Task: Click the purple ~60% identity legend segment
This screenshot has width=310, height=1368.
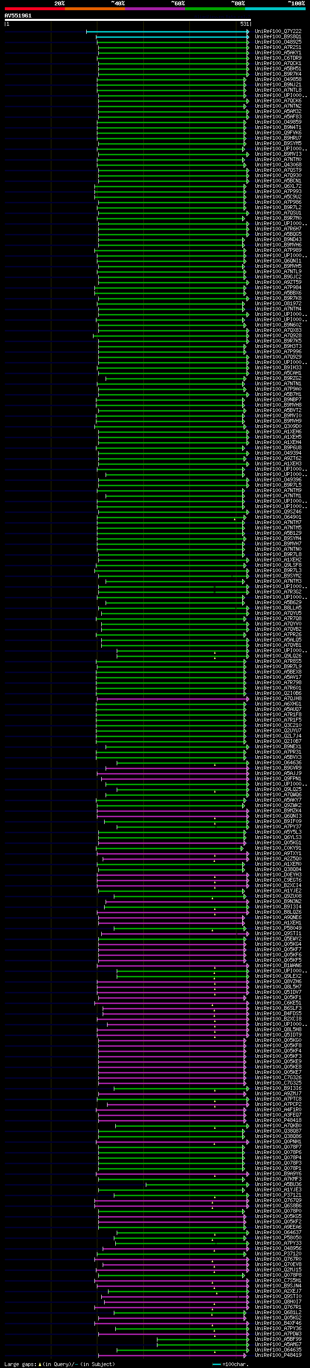Action: [155, 9]
